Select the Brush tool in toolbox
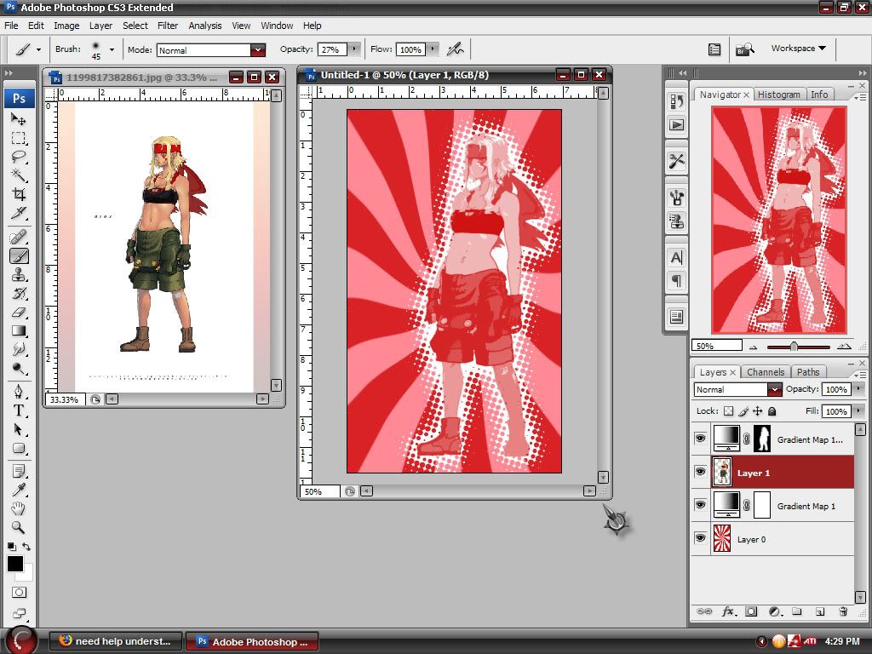This screenshot has width=872, height=654. point(19,255)
